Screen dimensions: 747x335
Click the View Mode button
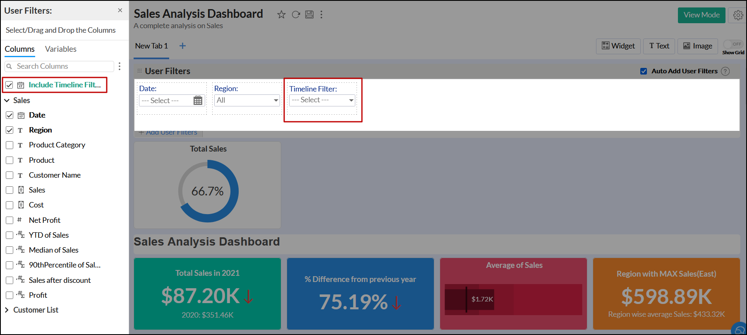(x=702, y=15)
